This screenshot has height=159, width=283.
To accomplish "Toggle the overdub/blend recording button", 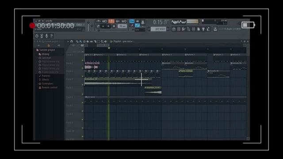I will pyautogui.click(x=118, y=21).
